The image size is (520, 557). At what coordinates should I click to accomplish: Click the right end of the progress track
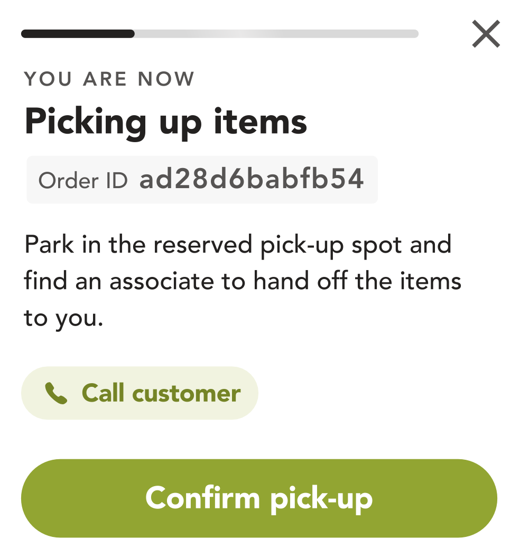pos(414,34)
